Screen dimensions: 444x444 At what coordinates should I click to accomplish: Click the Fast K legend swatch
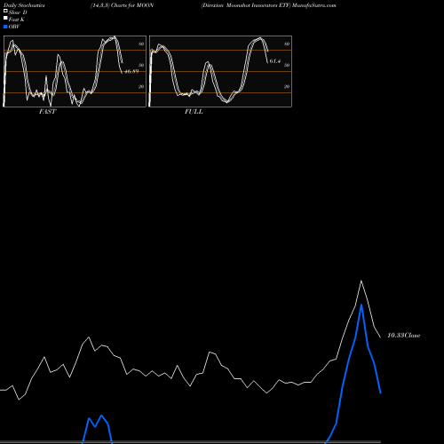pyautogui.click(x=5, y=19)
